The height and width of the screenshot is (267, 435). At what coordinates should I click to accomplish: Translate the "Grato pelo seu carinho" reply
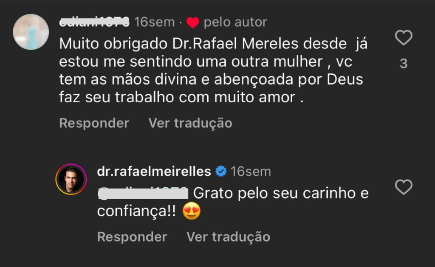click(229, 236)
